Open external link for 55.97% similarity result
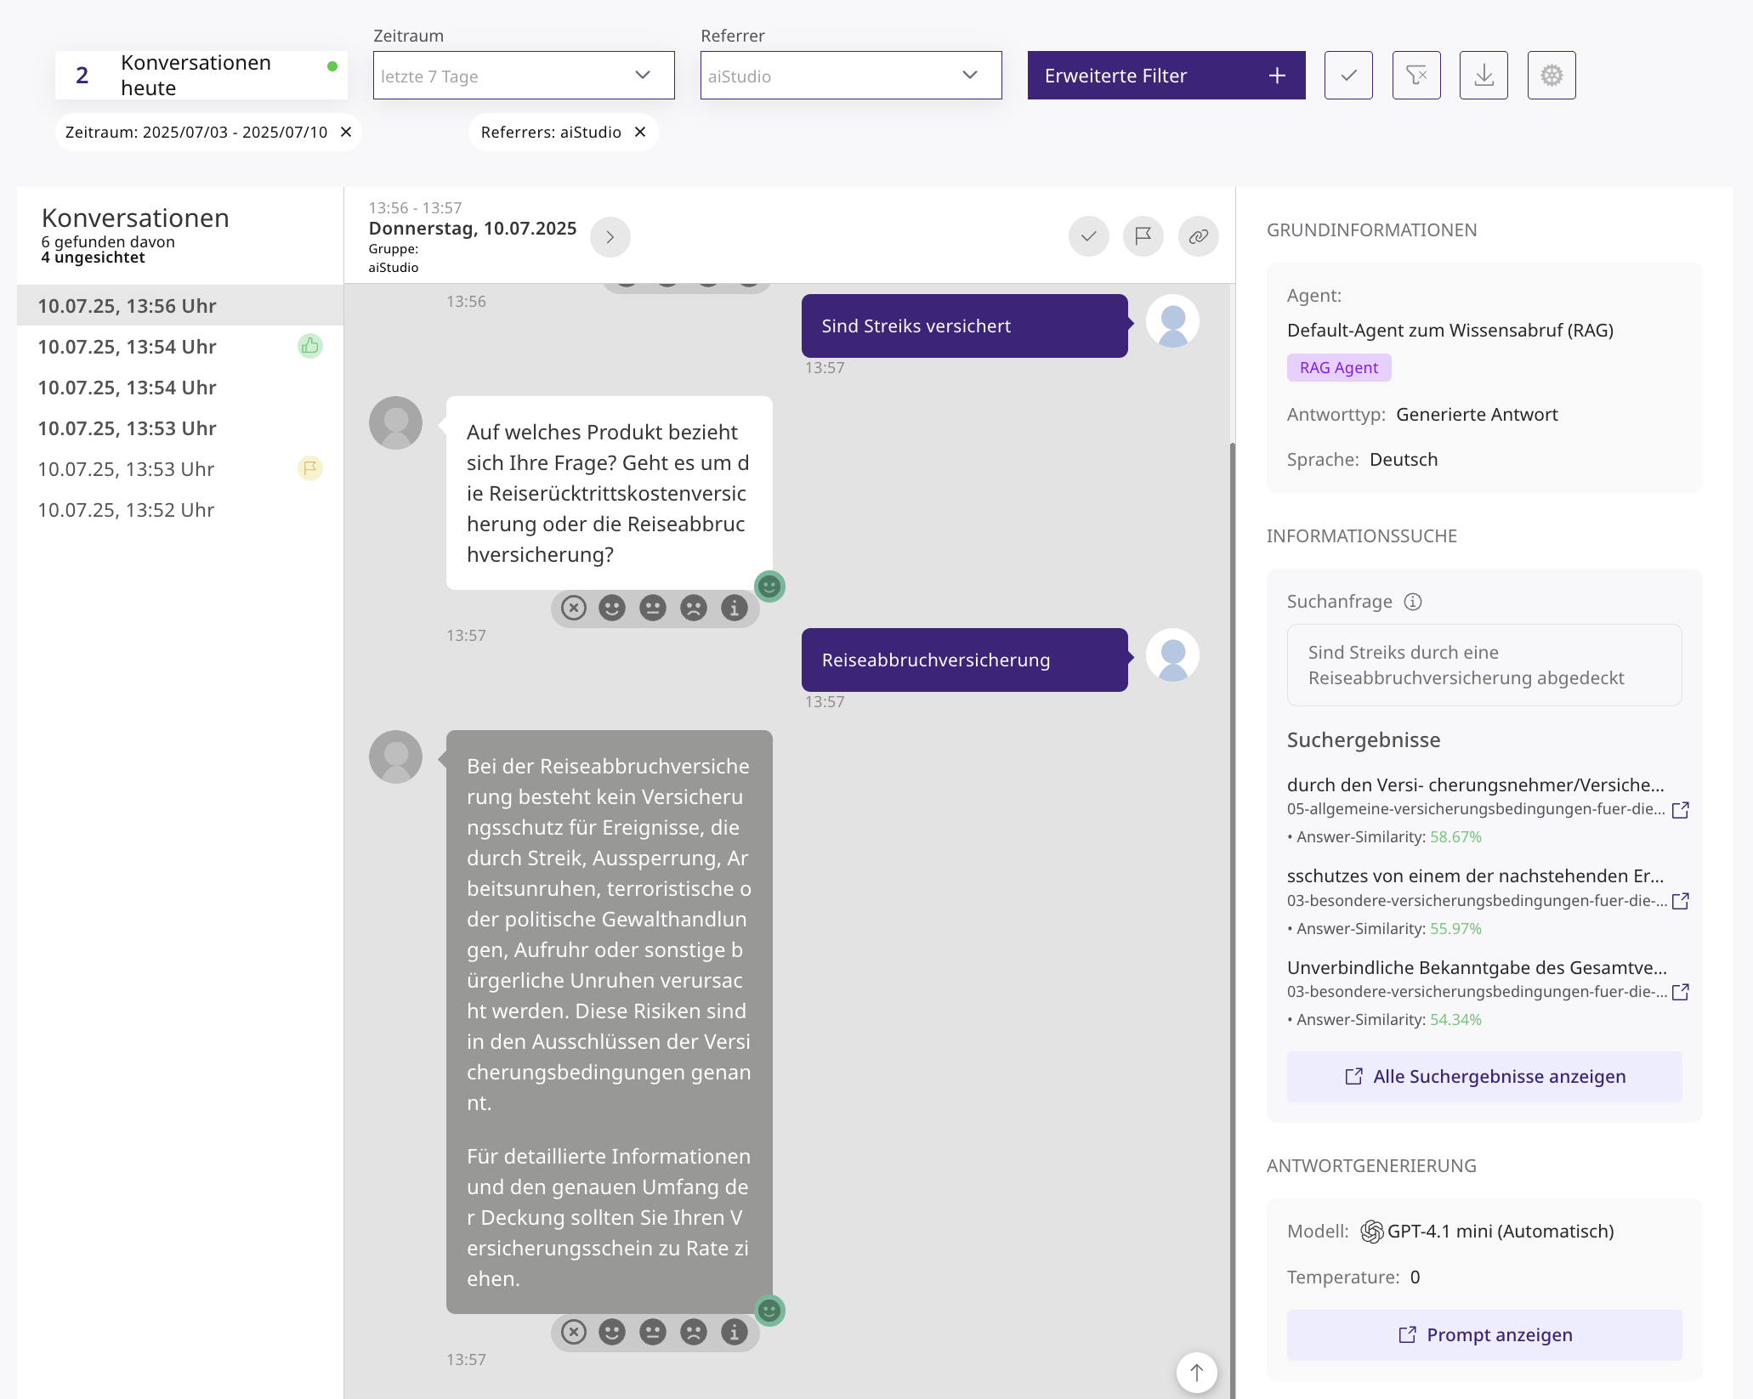The image size is (1753, 1399). click(x=1681, y=901)
